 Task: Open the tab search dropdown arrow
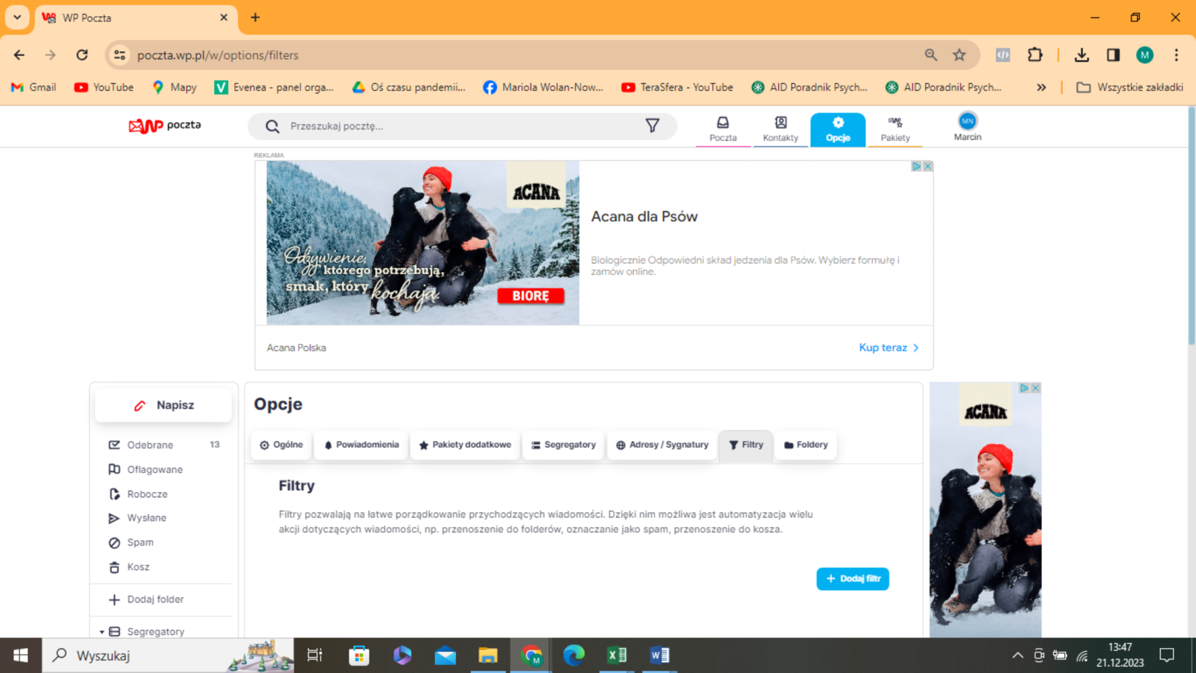point(17,17)
